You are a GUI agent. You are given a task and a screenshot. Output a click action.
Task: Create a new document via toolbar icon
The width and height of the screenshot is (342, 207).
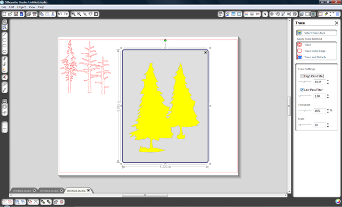click(4, 14)
